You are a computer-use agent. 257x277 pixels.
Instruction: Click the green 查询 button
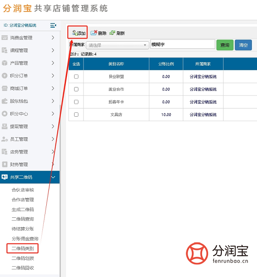225,45
